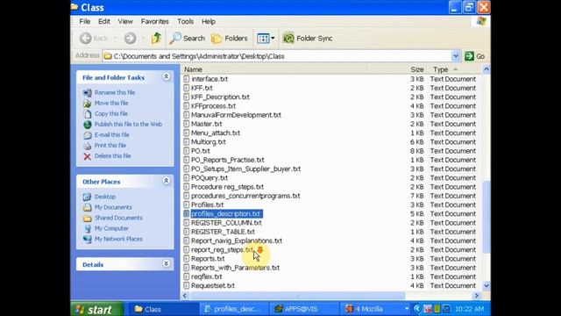The width and height of the screenshot is (561, 316).
Task: Select the POQuery.txt file icon
Action: tap(187, 177)
